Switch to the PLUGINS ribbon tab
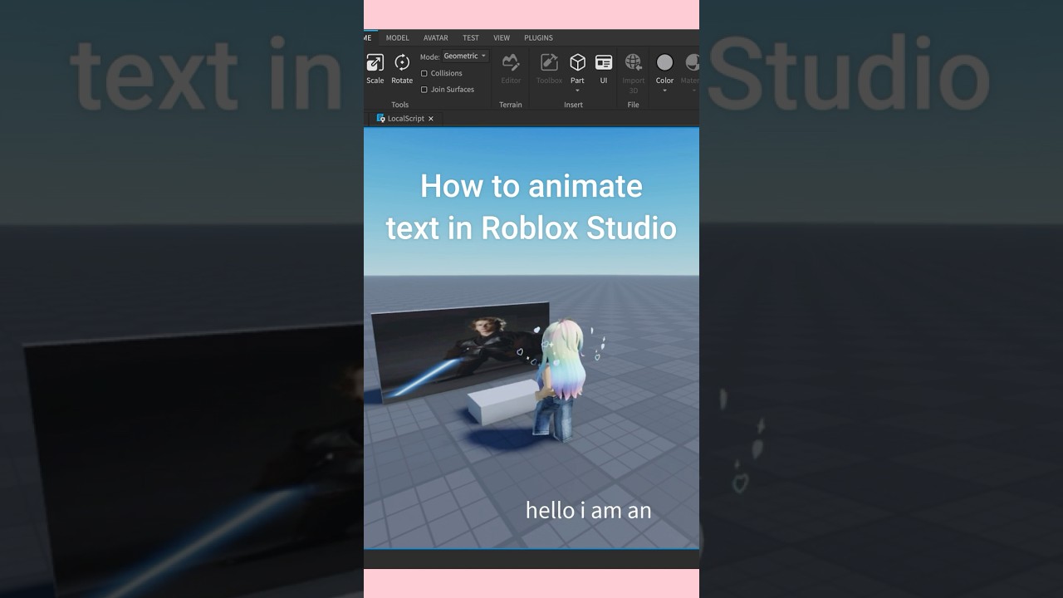Screen dimensions: 1063x598 click(538, 37)
